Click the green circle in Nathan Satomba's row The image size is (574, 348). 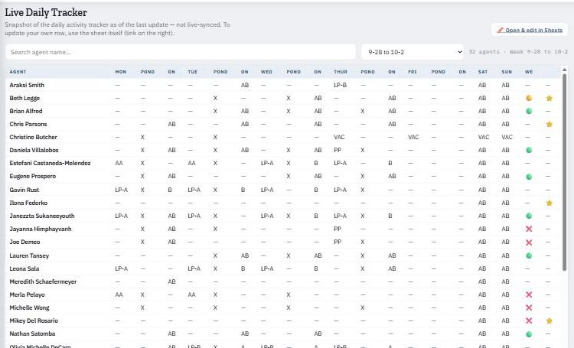[x=529, y=334]
